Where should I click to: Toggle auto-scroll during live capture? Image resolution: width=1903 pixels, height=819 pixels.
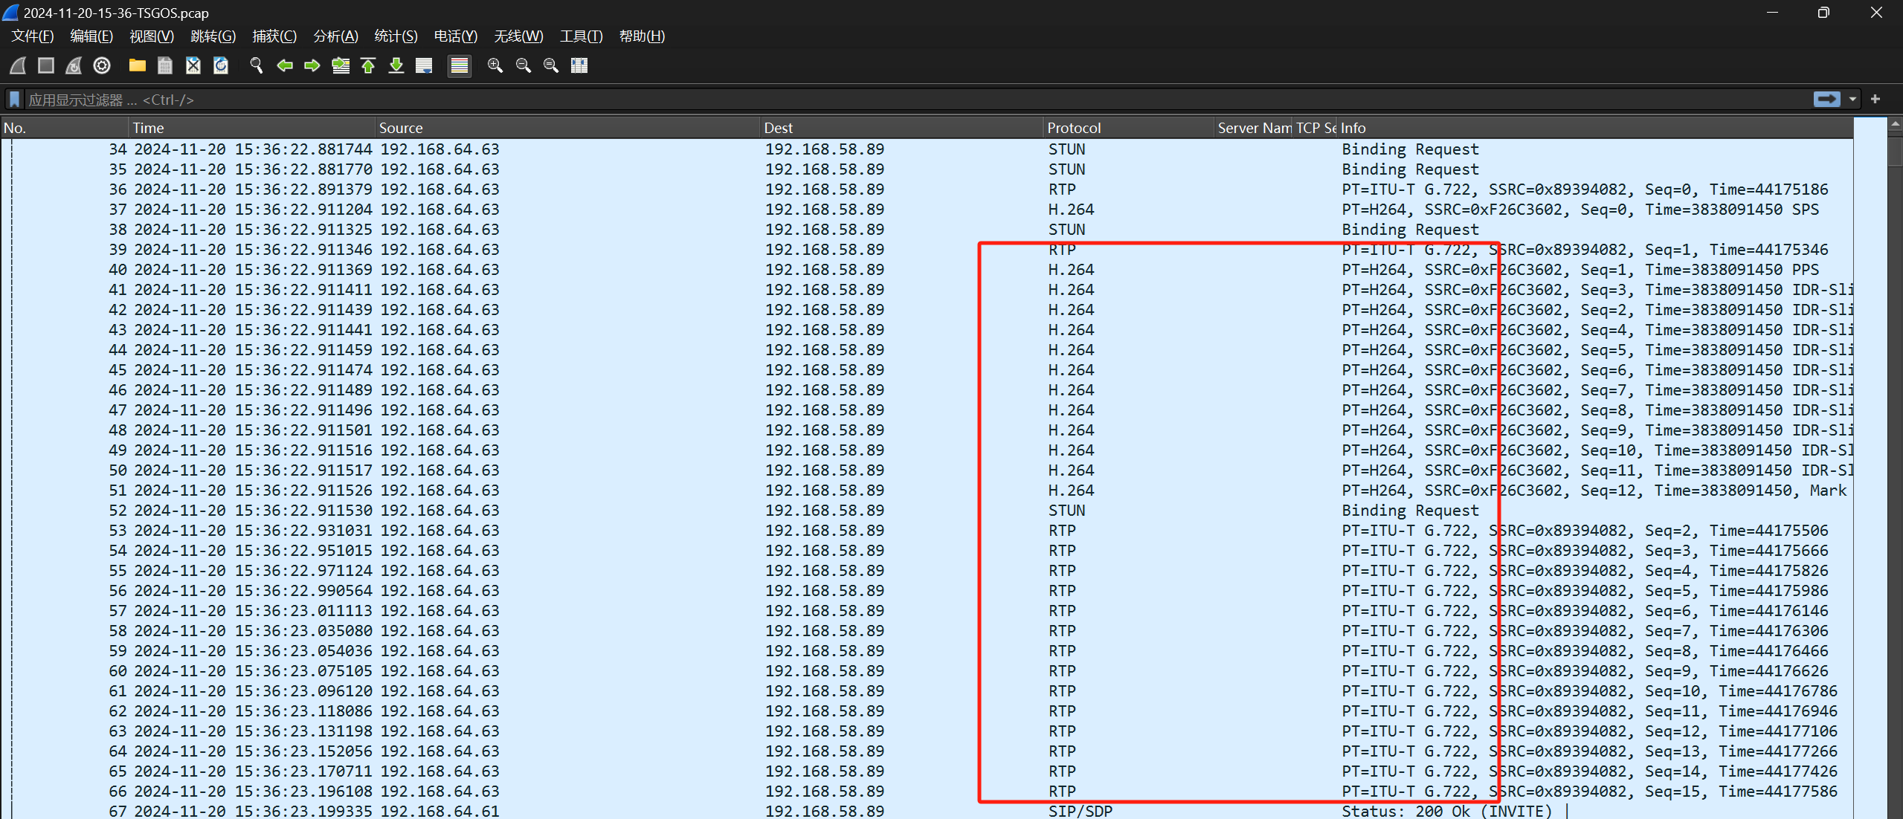click(x=424, y=65)
